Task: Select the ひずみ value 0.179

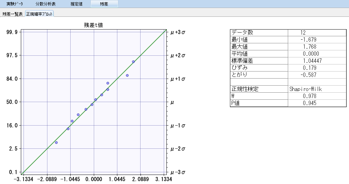Action: 309,68
